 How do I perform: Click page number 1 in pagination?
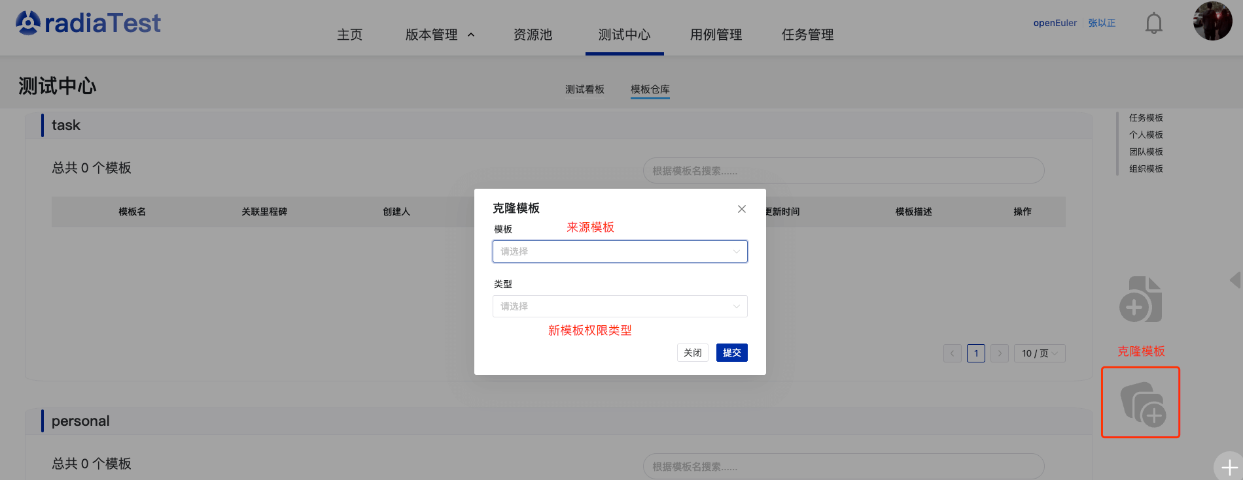975,353
